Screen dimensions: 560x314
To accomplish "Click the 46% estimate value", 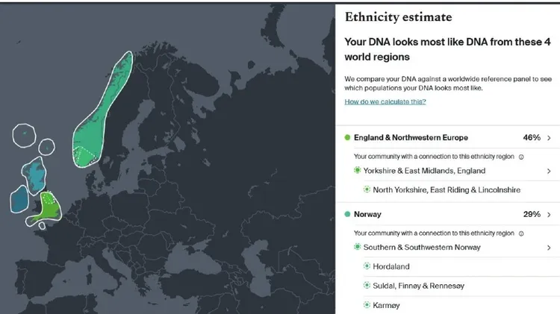I will (x=532, y=138).
